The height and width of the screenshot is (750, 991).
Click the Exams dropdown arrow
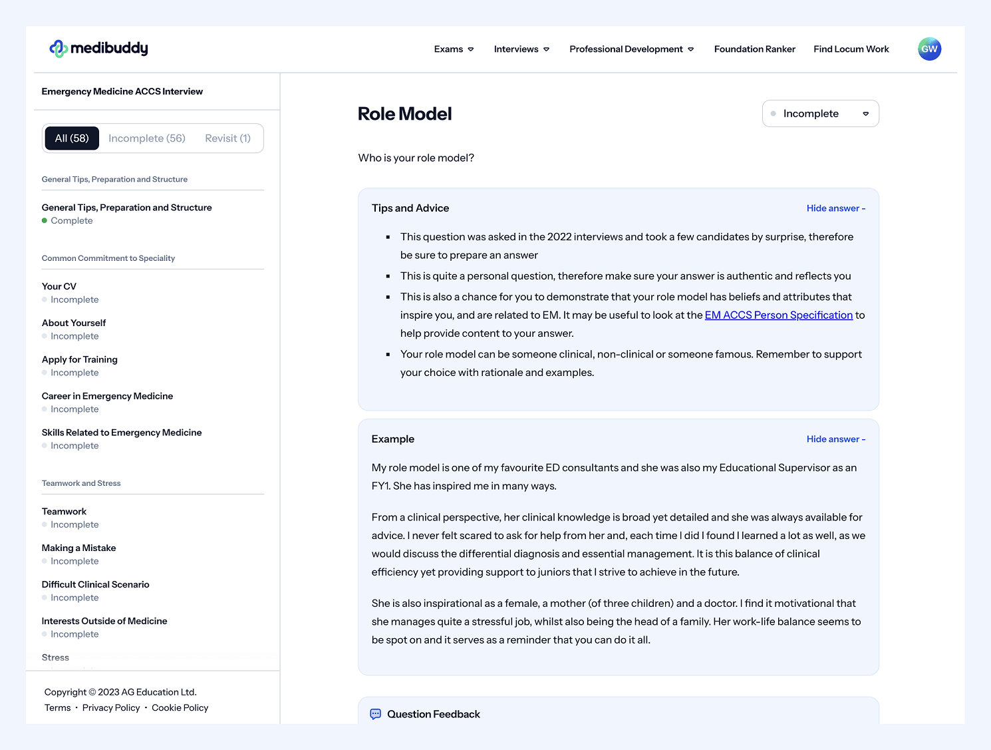pyautogui.click(x=471, y=49)
